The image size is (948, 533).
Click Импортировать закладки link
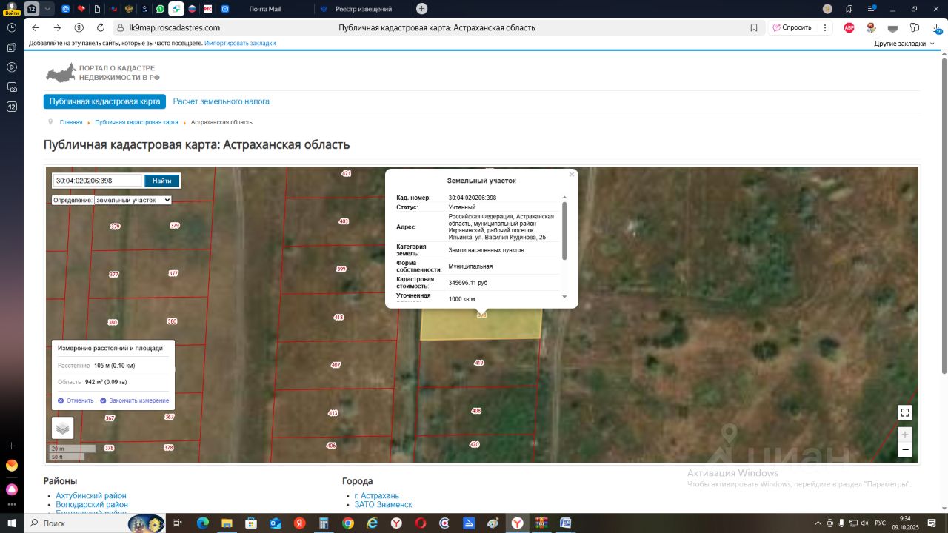pos(240,44)
